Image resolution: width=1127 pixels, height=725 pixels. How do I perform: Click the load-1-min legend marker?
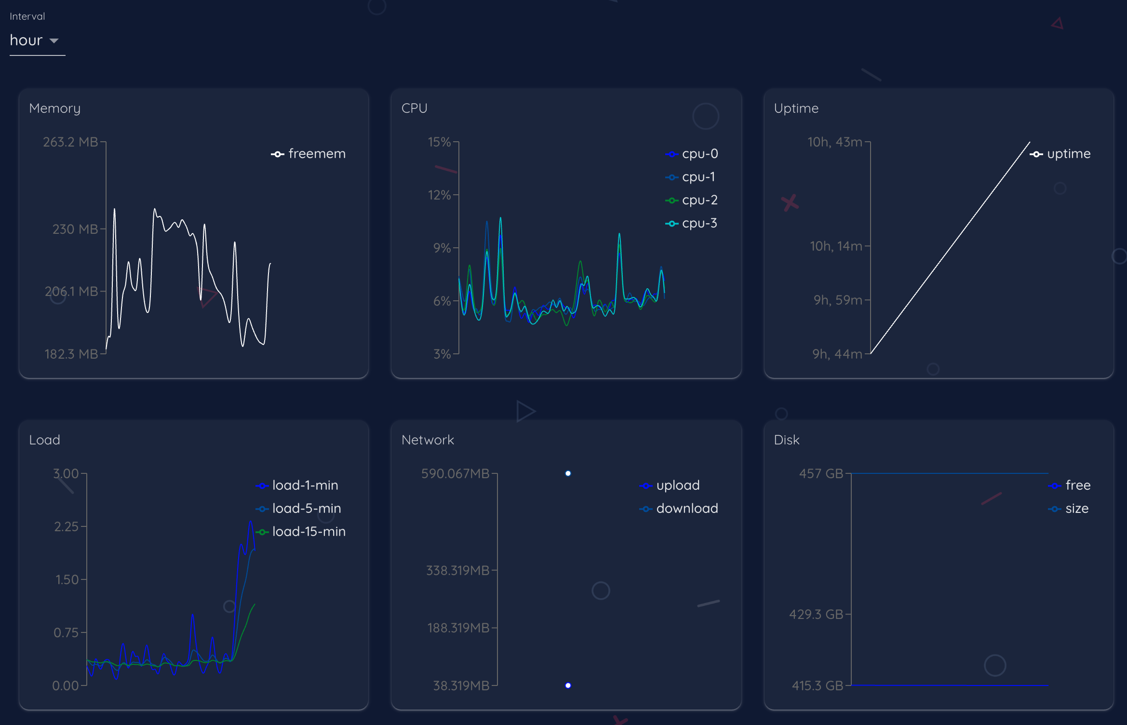pyautogui.click(x=262, y=485)
